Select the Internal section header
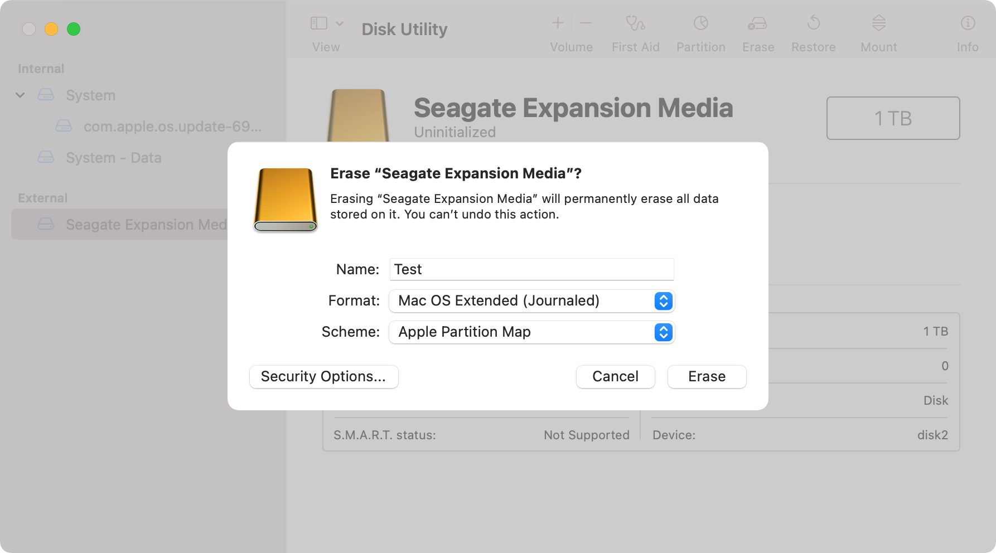 41,69
